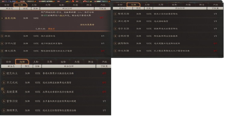Click underlined 繳械 keyword in description
226x116 pixels.
(62, 16)
